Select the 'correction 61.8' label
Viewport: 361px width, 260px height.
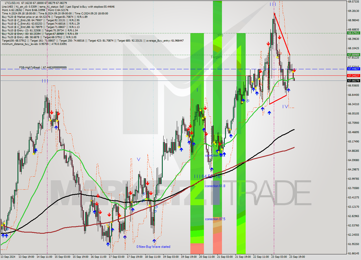(215, 186)
